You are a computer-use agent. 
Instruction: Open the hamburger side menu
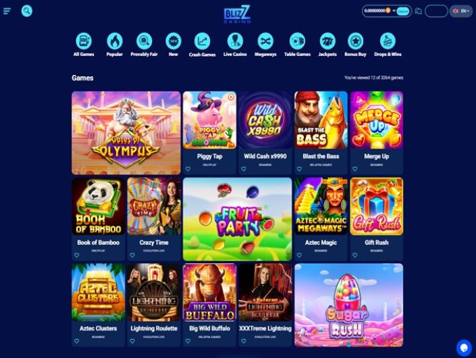[x=7, y=11]
